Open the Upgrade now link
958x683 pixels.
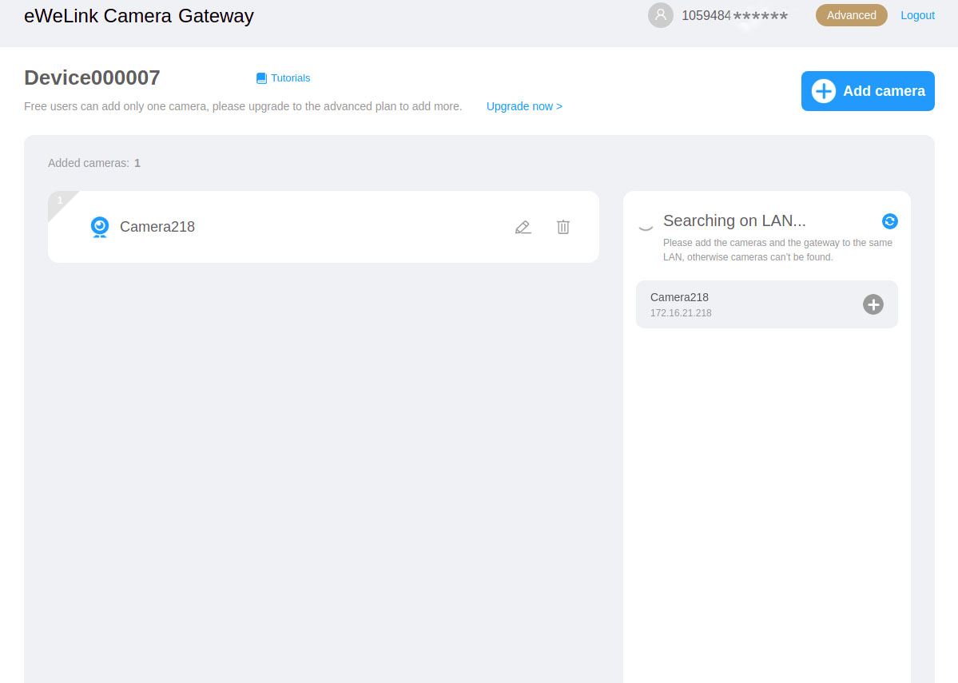[x=524, y=106]
